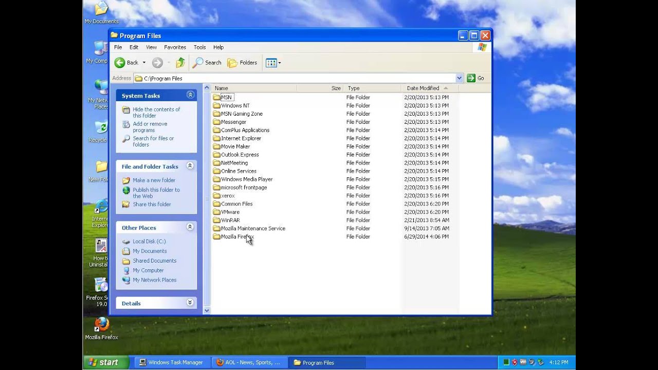Open Shared Documents link

[154, 261]
